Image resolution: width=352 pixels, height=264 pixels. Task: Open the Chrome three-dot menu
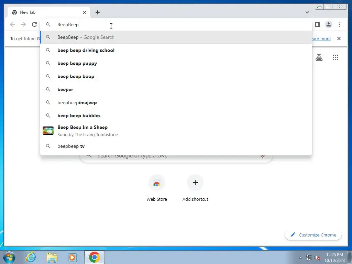[340, 24]
